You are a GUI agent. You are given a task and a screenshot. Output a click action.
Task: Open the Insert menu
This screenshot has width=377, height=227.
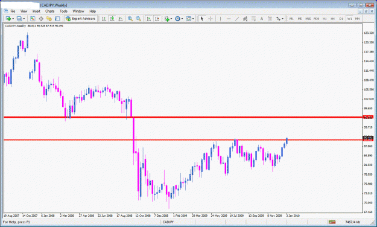coord(36,11)
